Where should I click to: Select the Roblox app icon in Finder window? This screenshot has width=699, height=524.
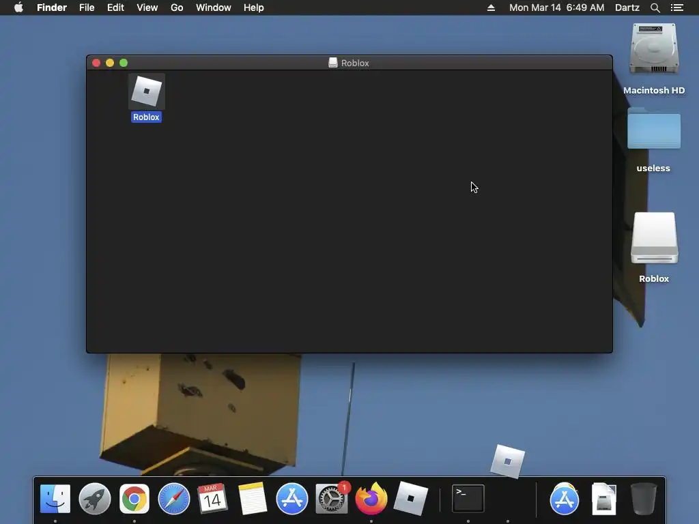[147, 91]
